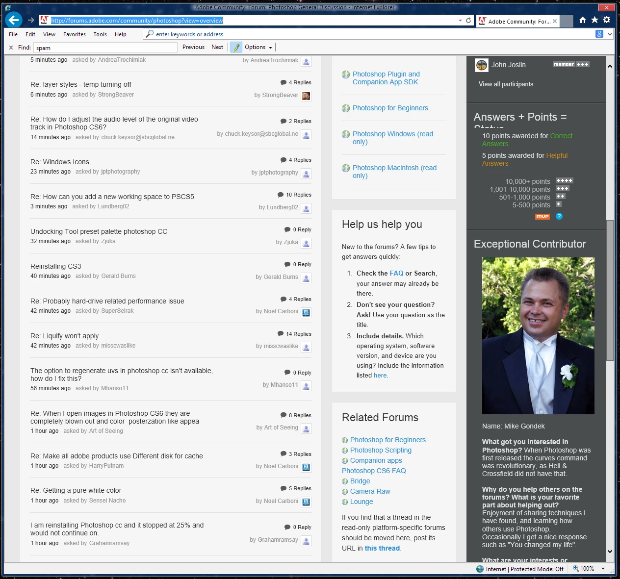This screenshot has width=620, height=579.
Task: Click Noel Carboni's avatar on hard-drive thread
Action: pos(306,312)
